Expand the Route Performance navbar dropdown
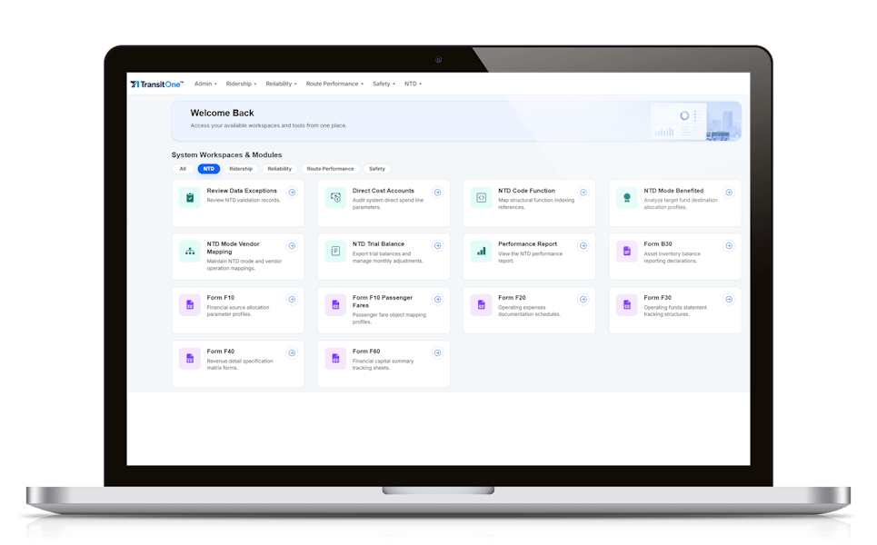 (x=334, y=84)
